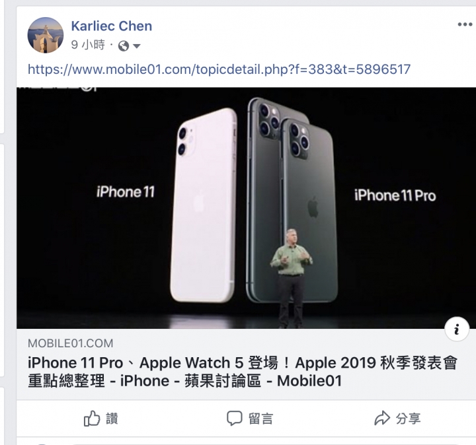The width and height of the screenshot is (476, 445).
Task: Click Karliec Chen's profile picture
Action: point(46,35)
